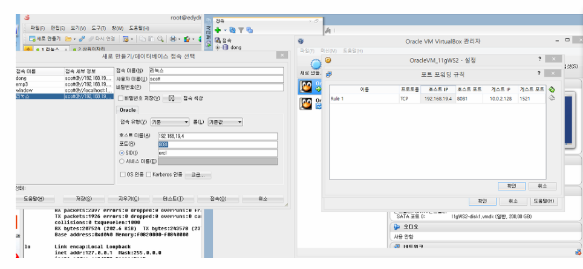Open the role dropdown
Screen dimensions: 583x269
click(225, 122)
